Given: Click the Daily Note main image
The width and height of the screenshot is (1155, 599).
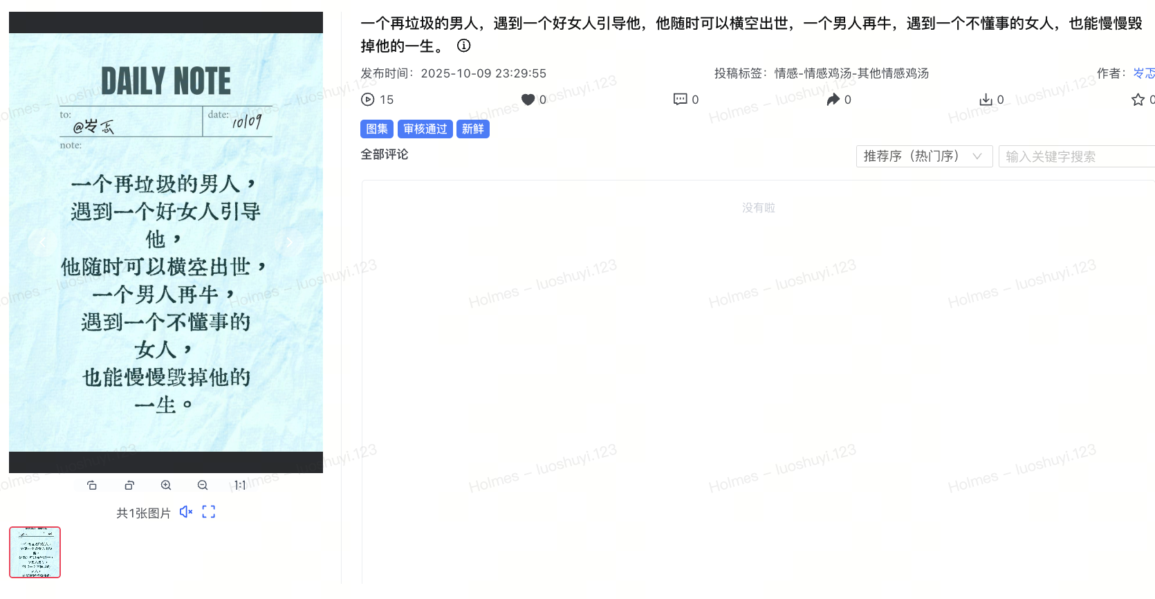Looking at the screenshot, I should click(x=166, y=242).
